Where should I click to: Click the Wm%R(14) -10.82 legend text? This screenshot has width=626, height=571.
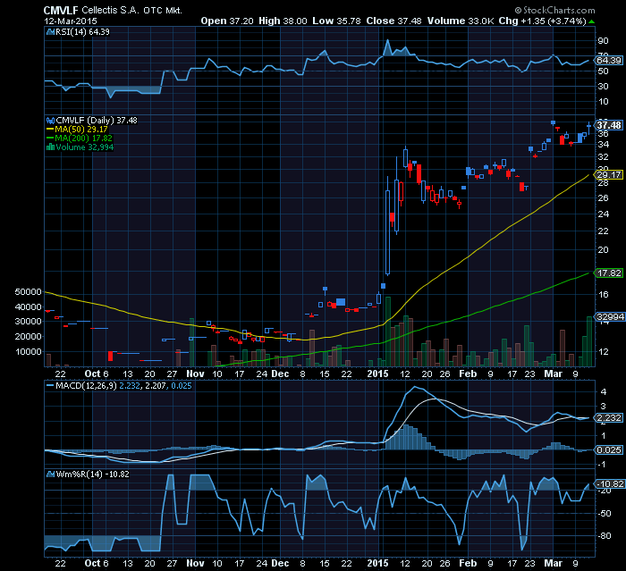pyautogui.click(x=92, y=474)
